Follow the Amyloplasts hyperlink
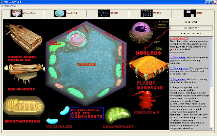 coord(178,79)
